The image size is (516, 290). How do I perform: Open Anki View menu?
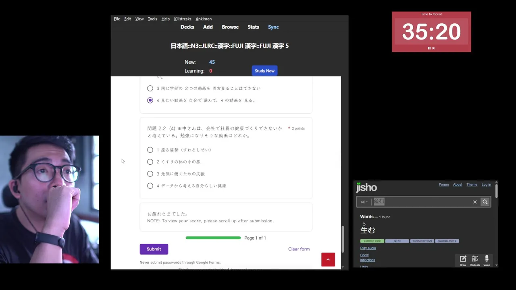click(139, 19)
